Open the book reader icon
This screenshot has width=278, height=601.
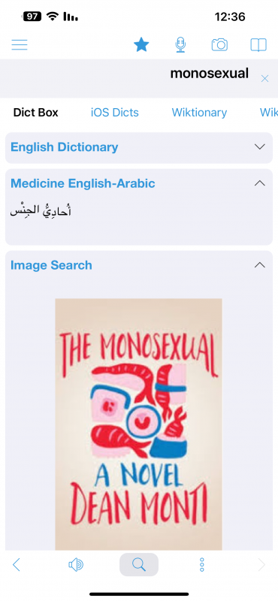coord(258,45)
